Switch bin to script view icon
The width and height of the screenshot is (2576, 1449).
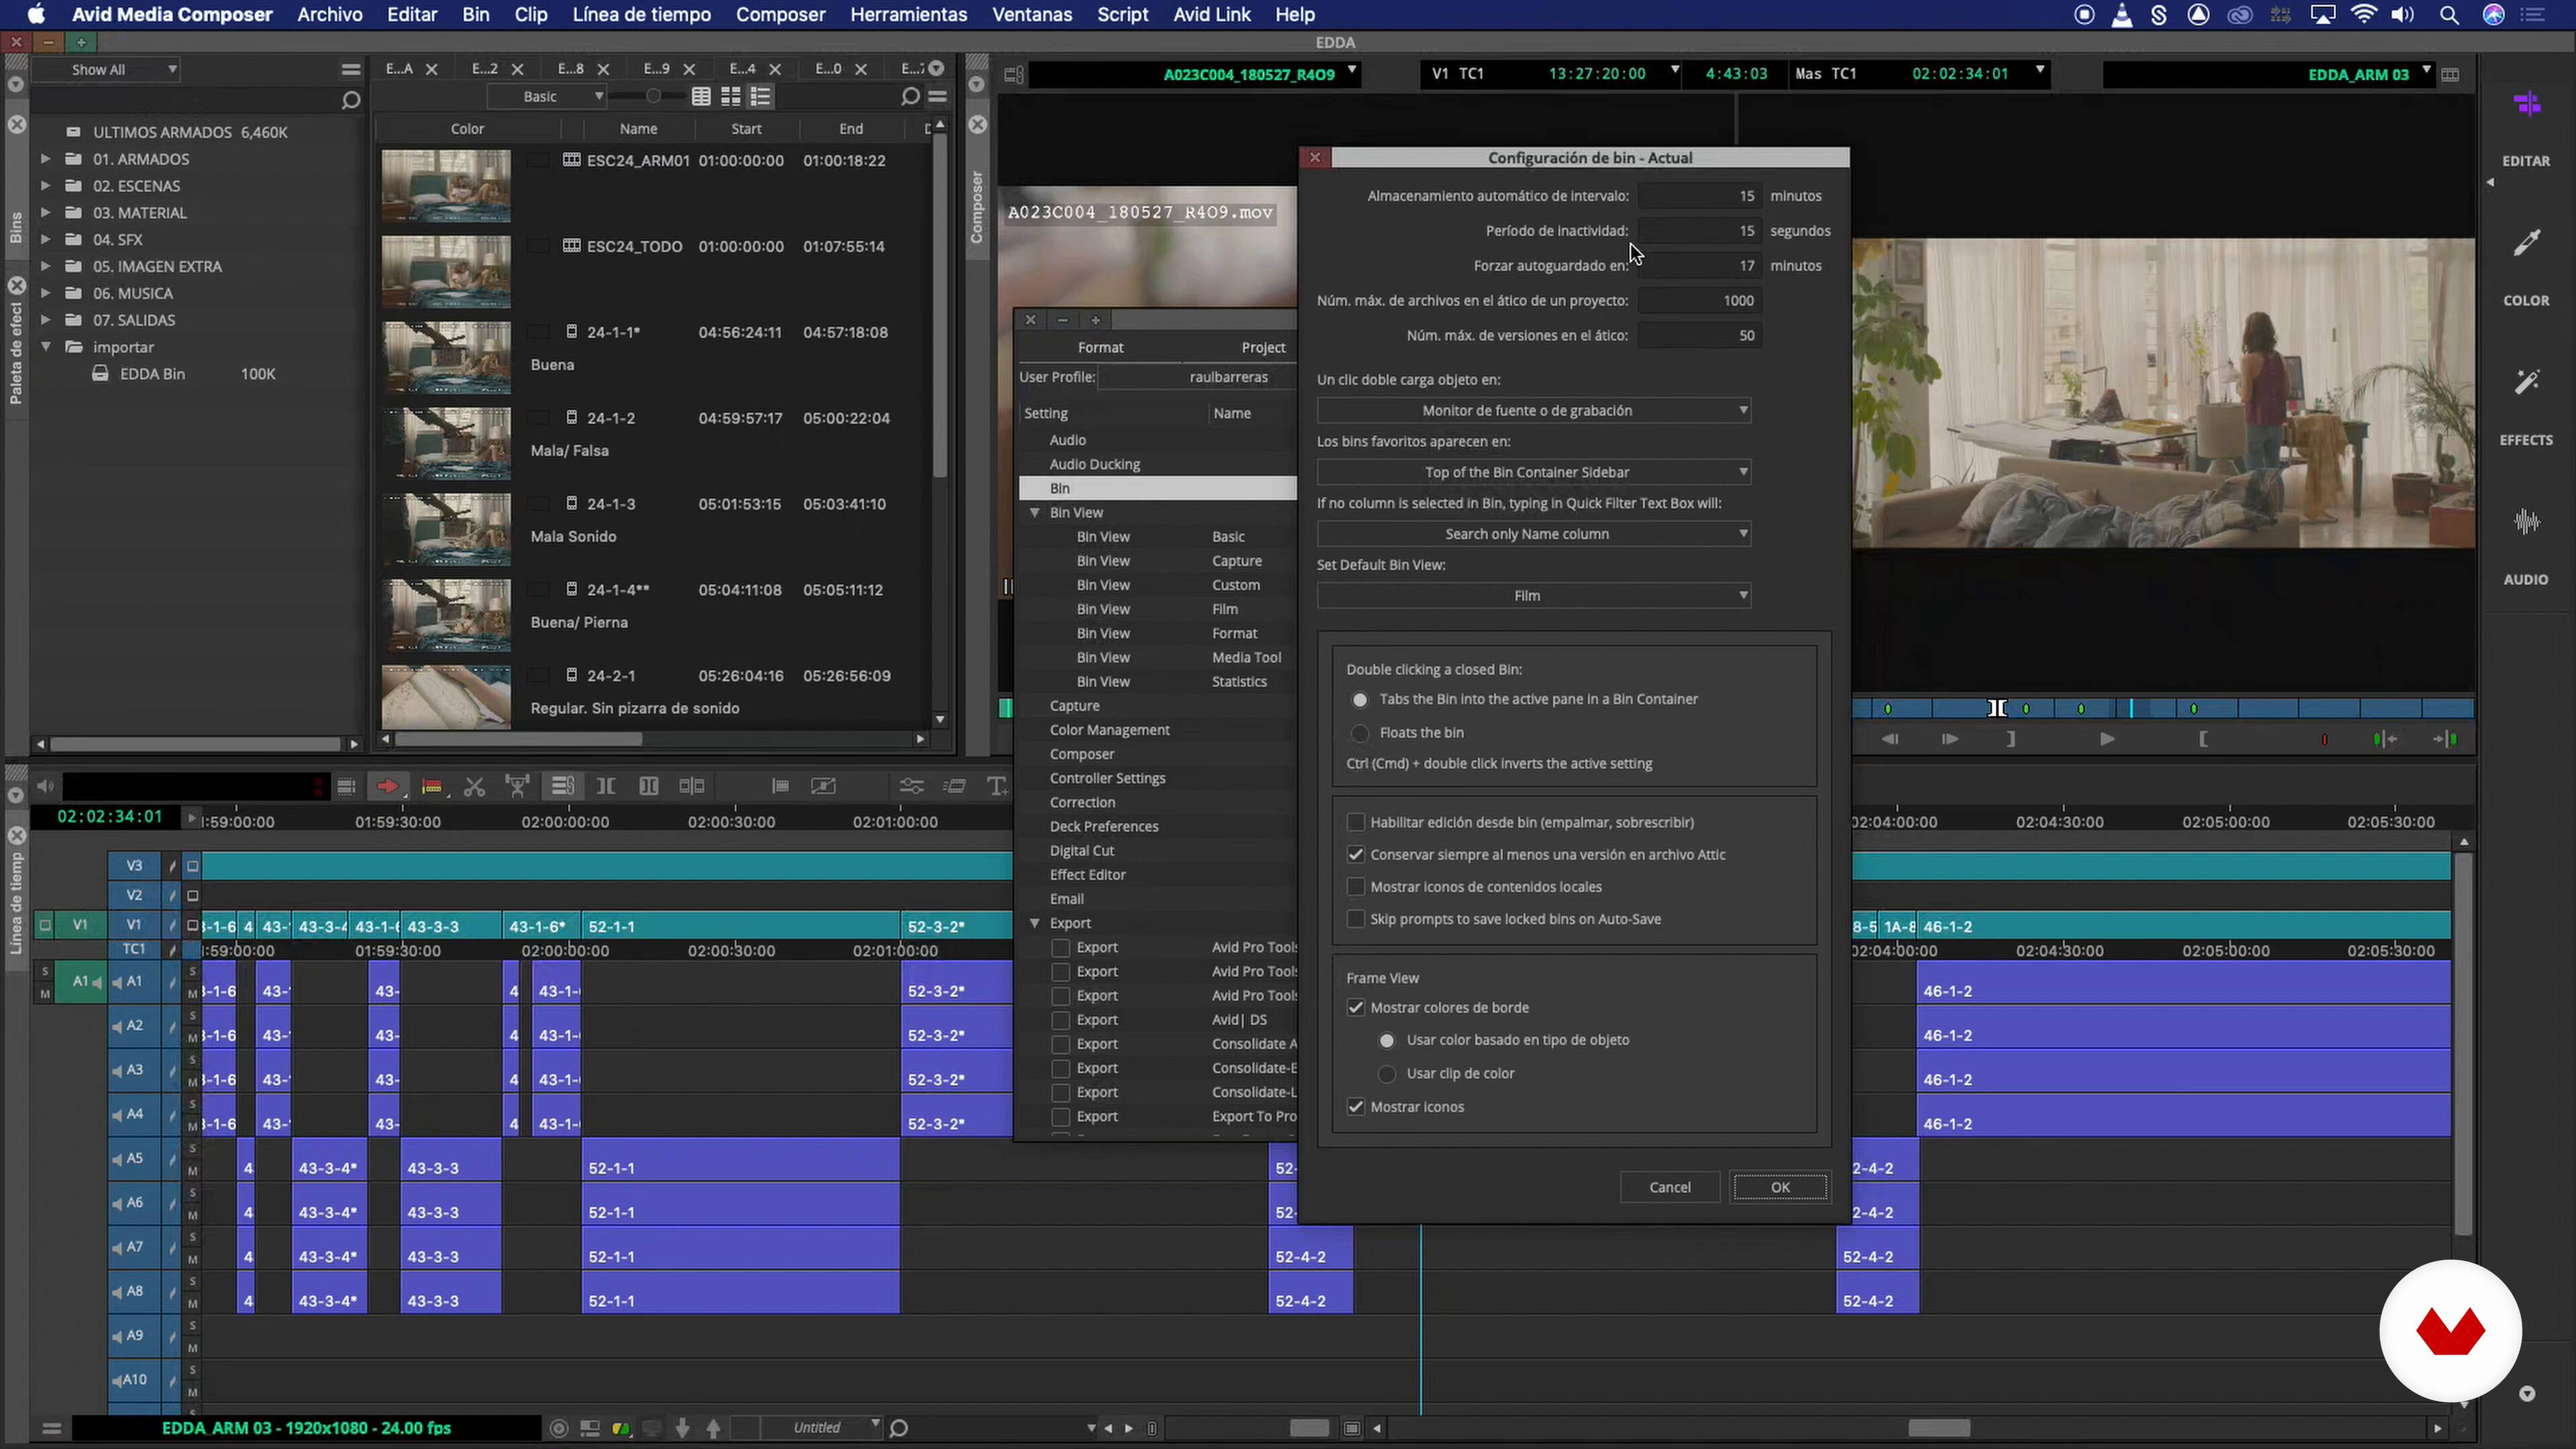click(761, 97)
